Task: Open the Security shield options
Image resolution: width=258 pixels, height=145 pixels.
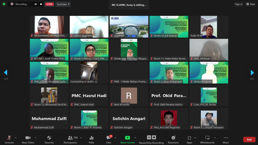Action: click(49, 139)
